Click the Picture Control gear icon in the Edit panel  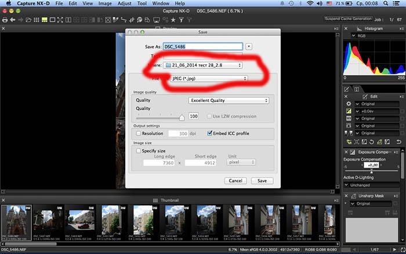tap(349, 104)
